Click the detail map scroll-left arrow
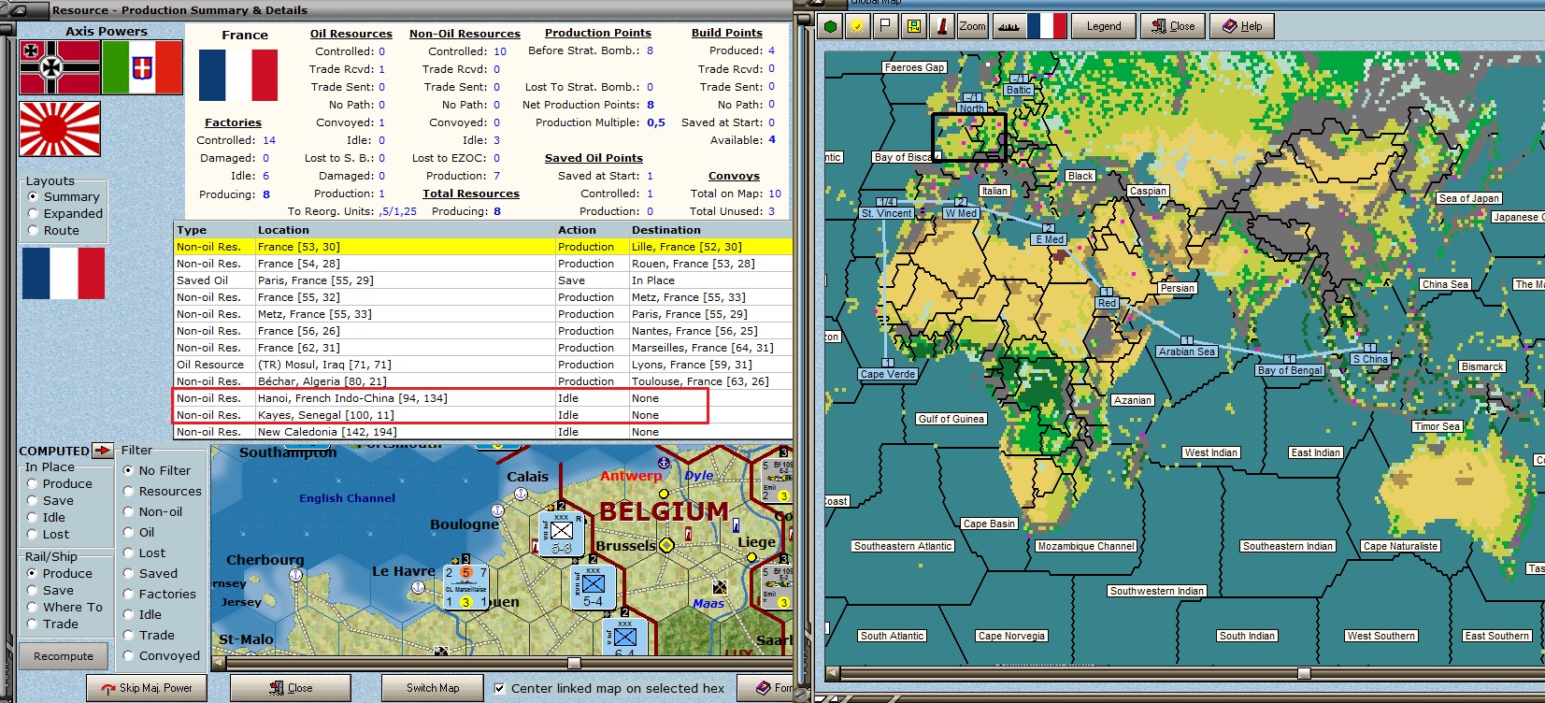Image resolution: width=1545 pixels, height=703 pixels. [218, 663]
